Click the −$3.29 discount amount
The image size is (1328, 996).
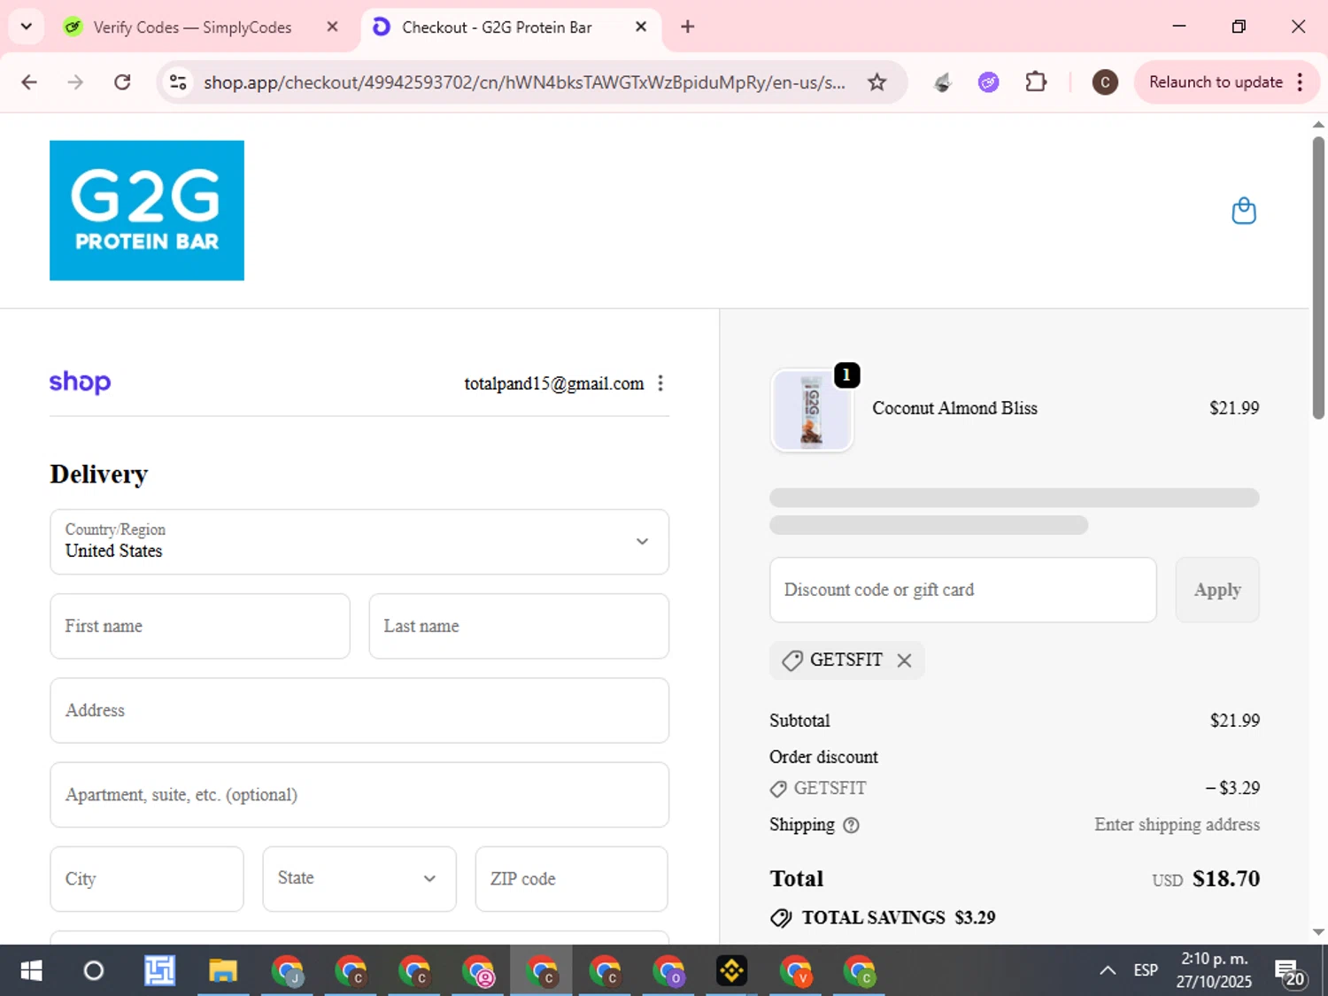click(1232, 788)
